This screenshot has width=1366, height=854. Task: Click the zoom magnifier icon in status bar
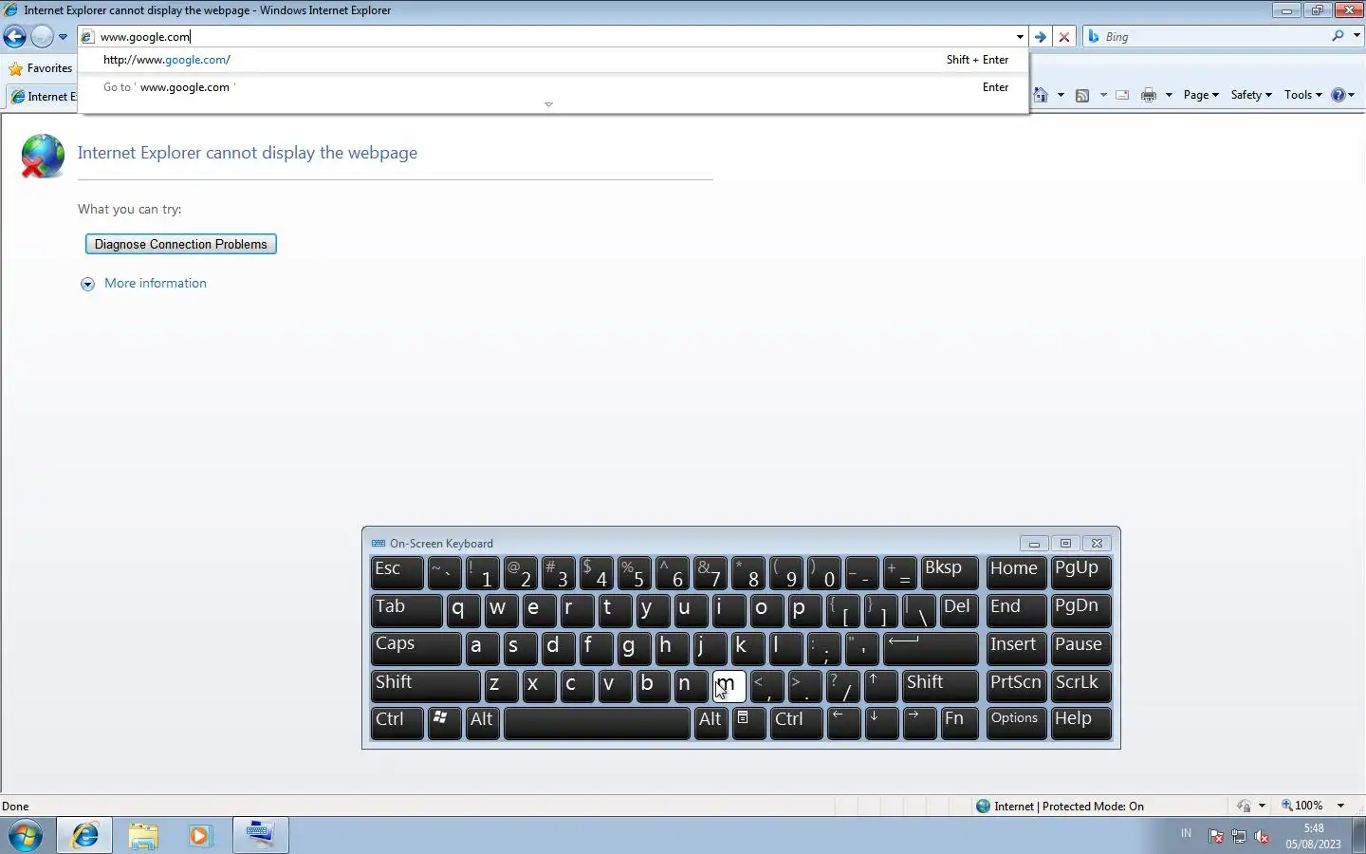(1287, 806)
